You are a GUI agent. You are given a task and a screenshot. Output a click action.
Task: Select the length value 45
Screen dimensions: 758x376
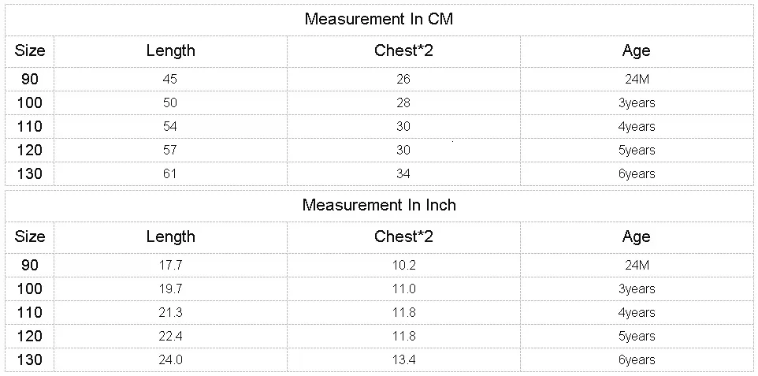[x=170, y=79]
